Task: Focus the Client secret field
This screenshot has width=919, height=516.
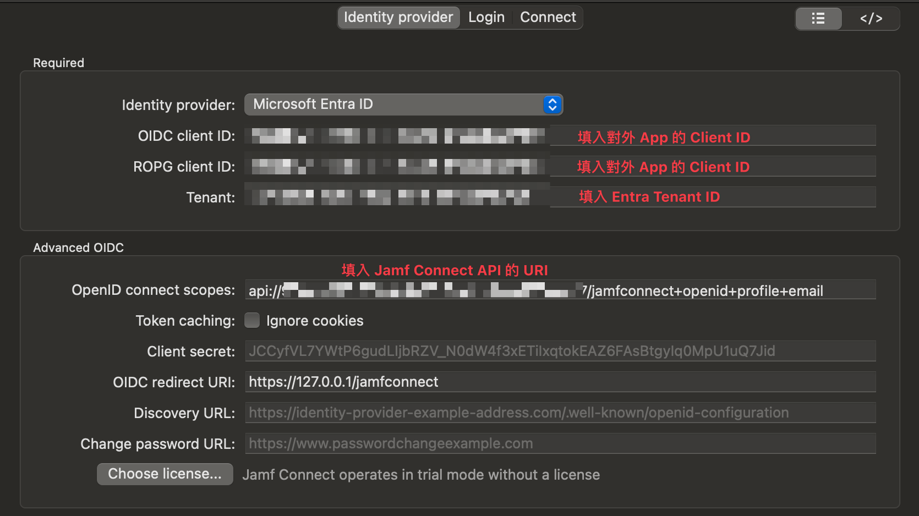Action: 560,351
